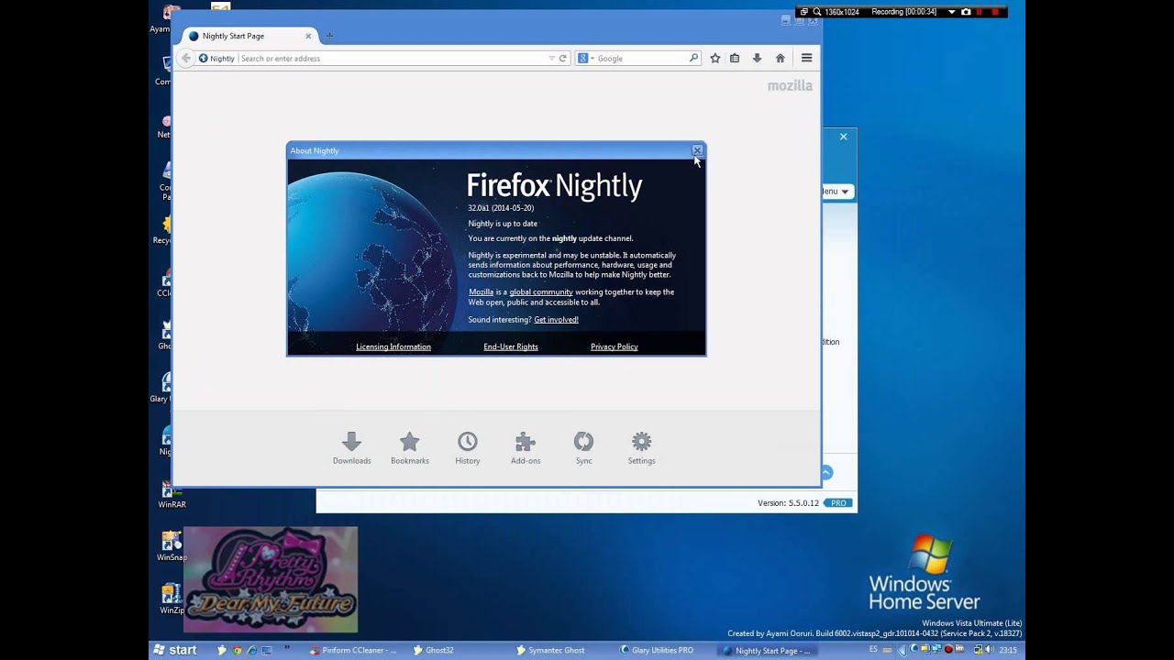Stop the recording in recorder bar

click(994, 12)
